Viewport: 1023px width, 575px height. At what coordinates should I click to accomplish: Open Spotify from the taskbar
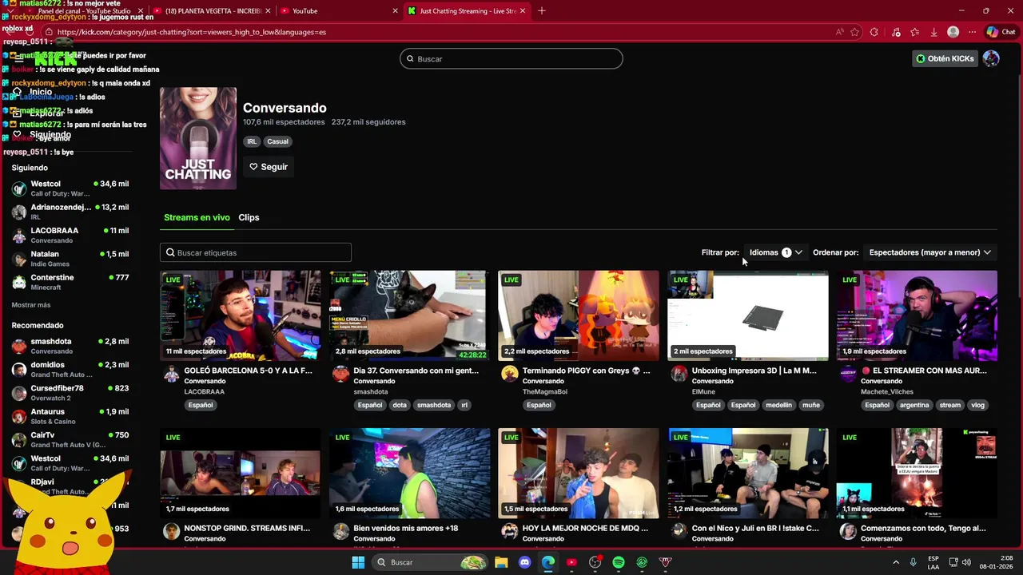(619, 562)
